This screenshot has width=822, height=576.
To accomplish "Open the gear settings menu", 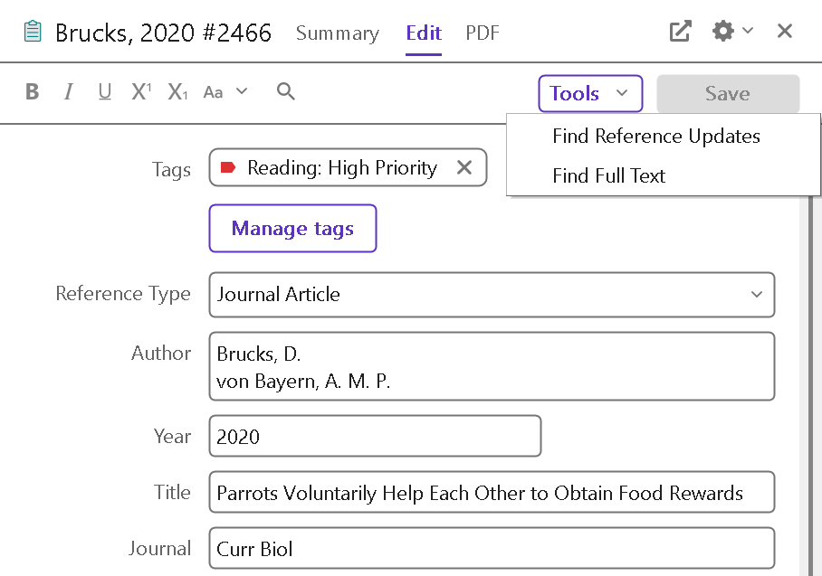I will tap(731, 32).
